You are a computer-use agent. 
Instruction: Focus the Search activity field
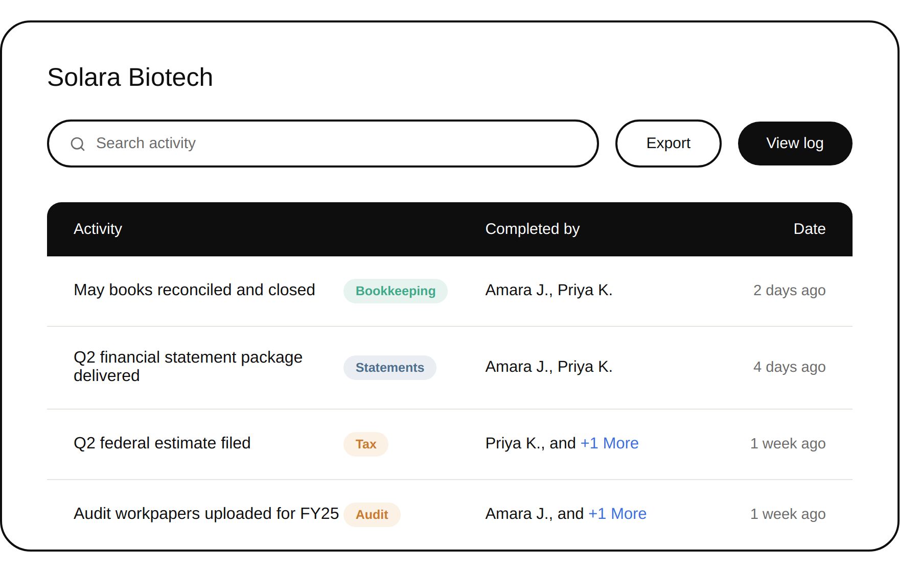click(323, 144)
